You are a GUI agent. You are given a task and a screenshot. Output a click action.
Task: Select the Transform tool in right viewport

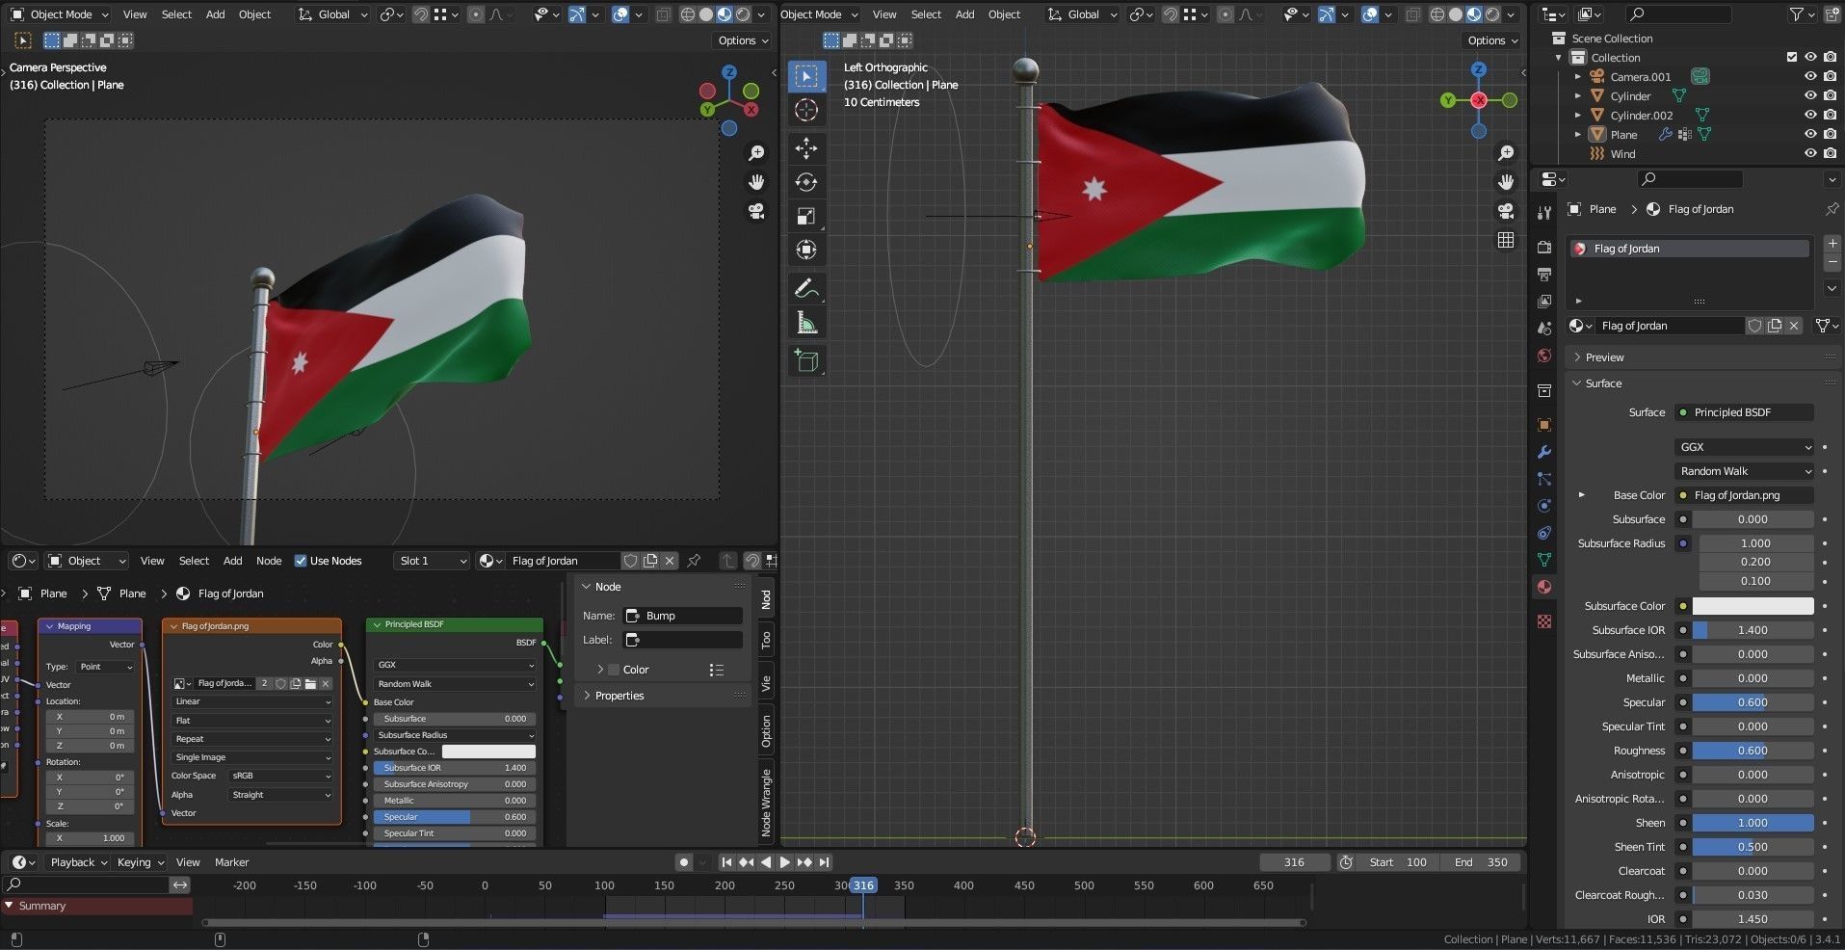[x=806, y=251]
